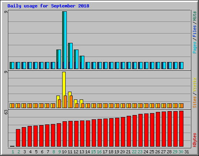Click the yellow visits bar for day 9
Viewport: 199px width, 156px height.
(58, 102)
